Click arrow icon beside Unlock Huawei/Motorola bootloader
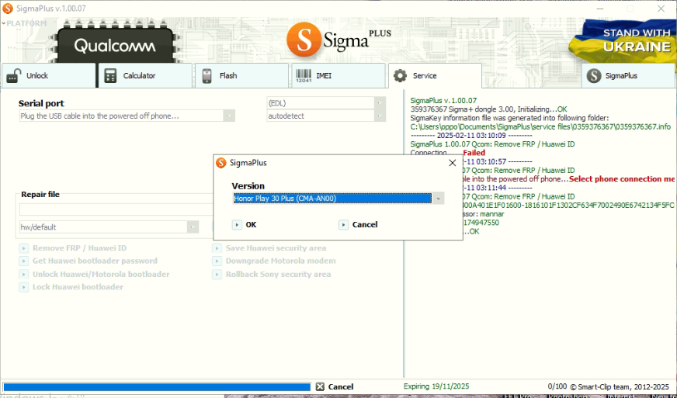677x398 pixels. tap(24, 274)
